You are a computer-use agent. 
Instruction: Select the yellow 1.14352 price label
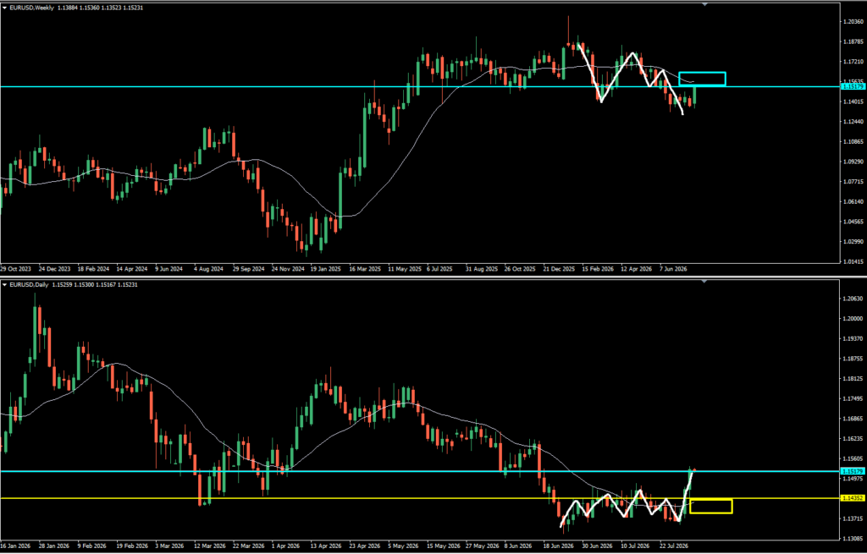[x=853, y=498]
